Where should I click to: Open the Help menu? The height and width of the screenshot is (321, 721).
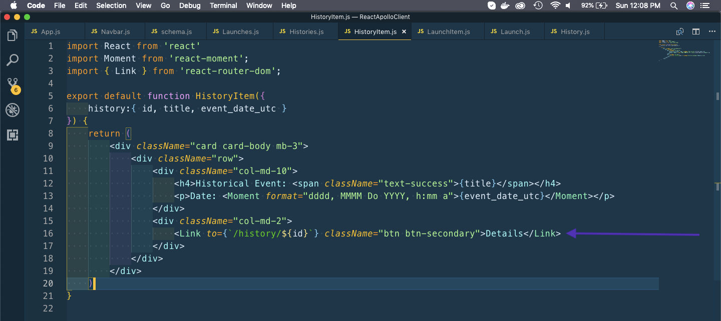(x=289, y=5)
